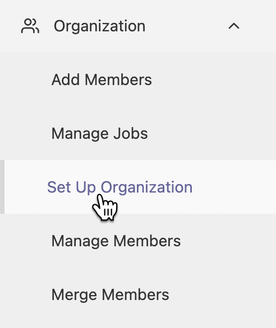Click the Organization people icon
This screenshot has height=328, width=276.
point(30,26)
